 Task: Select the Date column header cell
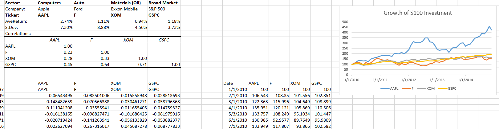228,83
